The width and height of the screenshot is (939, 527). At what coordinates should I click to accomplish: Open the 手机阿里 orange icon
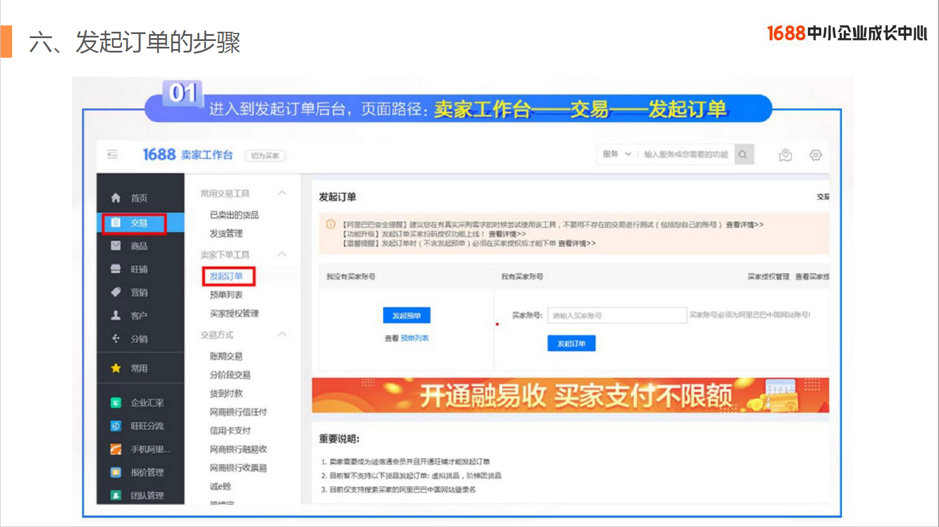(x=116, y=448)
